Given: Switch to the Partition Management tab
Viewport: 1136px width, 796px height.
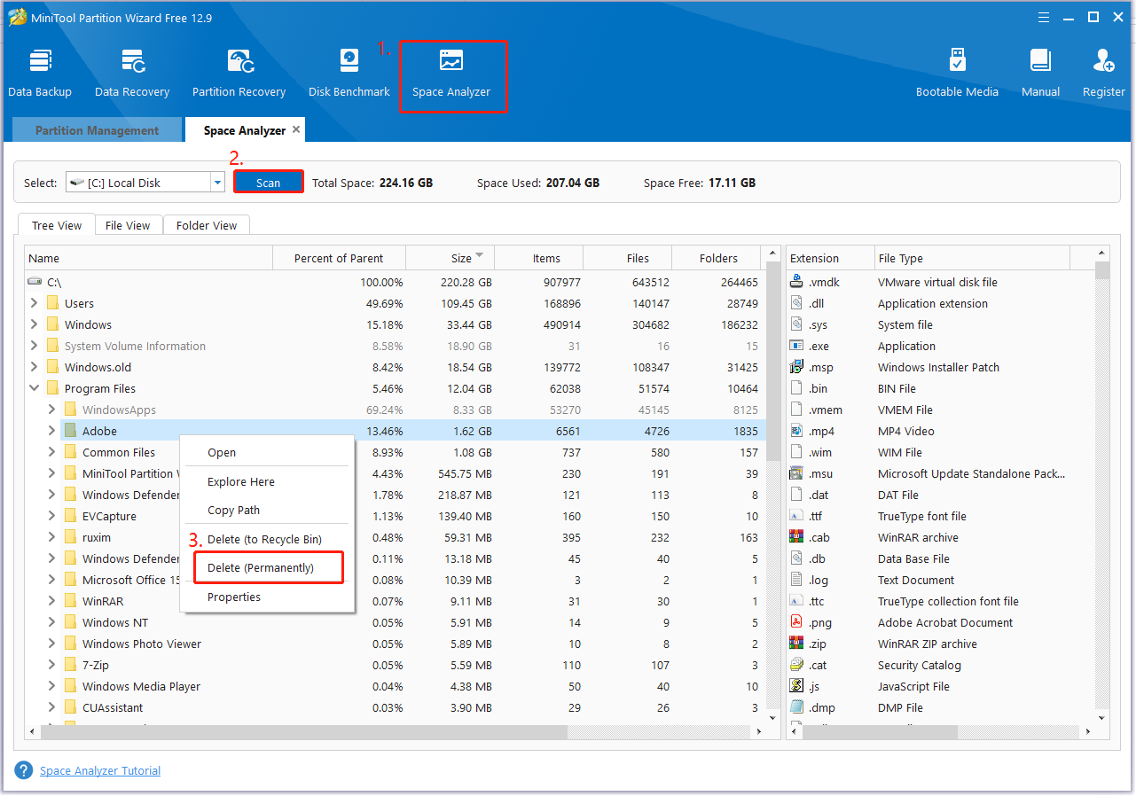Looking at the screenshot, I should (97, 130).
